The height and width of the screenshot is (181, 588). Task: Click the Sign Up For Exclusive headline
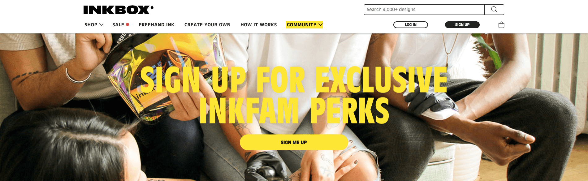click(294, 80)
